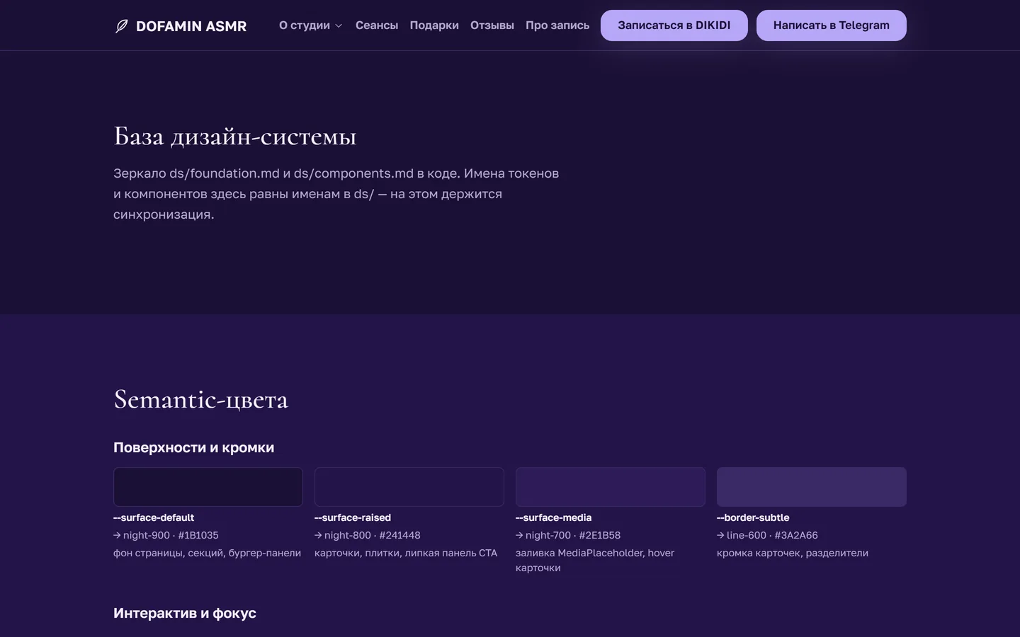Click the «--surface-raised» token name
Viewport: 1020px width, 637px height.
[353, 517]
